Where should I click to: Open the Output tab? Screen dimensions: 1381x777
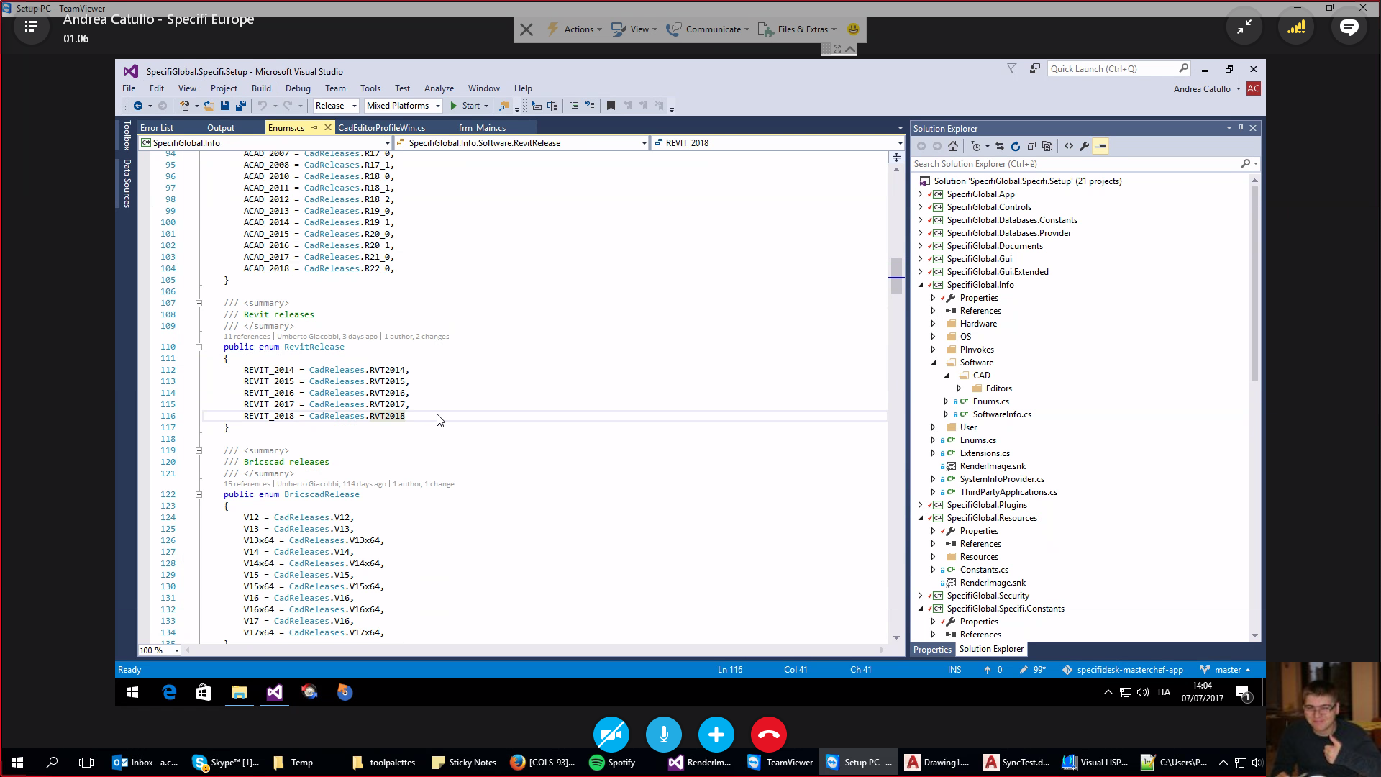point(221,128)
